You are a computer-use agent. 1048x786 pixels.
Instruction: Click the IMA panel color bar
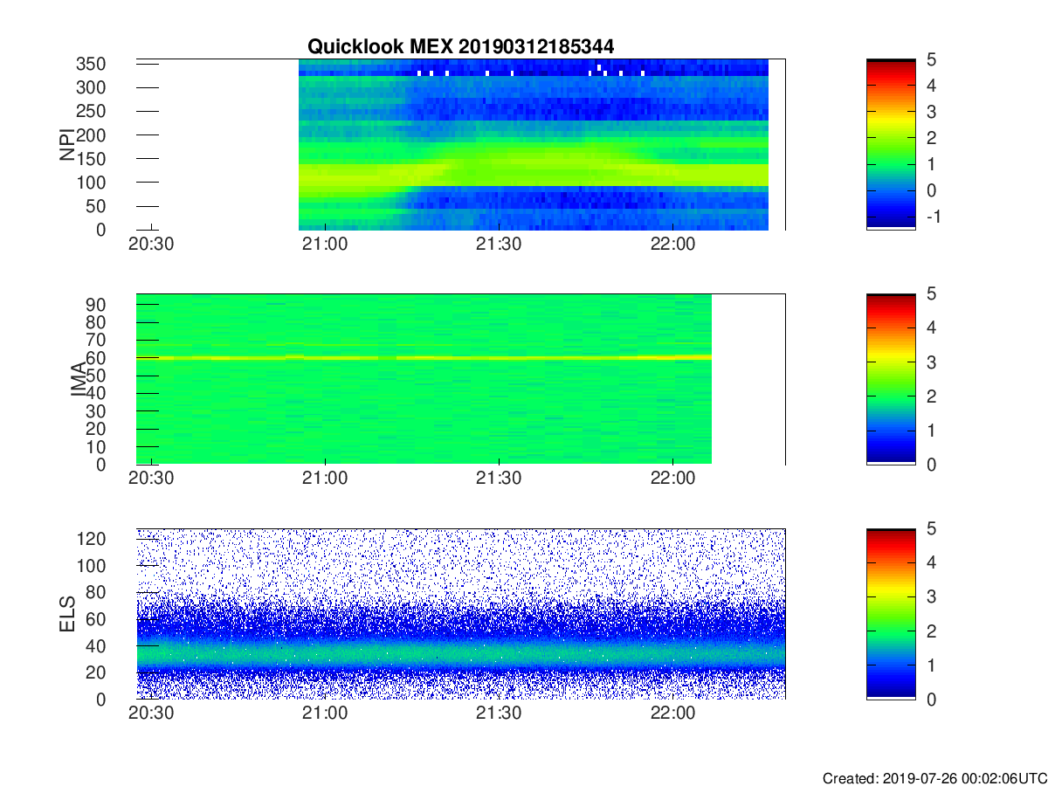tap(891, 378)
